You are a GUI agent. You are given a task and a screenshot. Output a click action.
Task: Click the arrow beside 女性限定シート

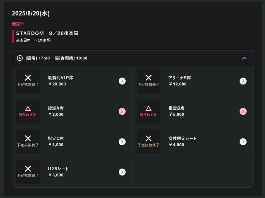click(243, 142)
